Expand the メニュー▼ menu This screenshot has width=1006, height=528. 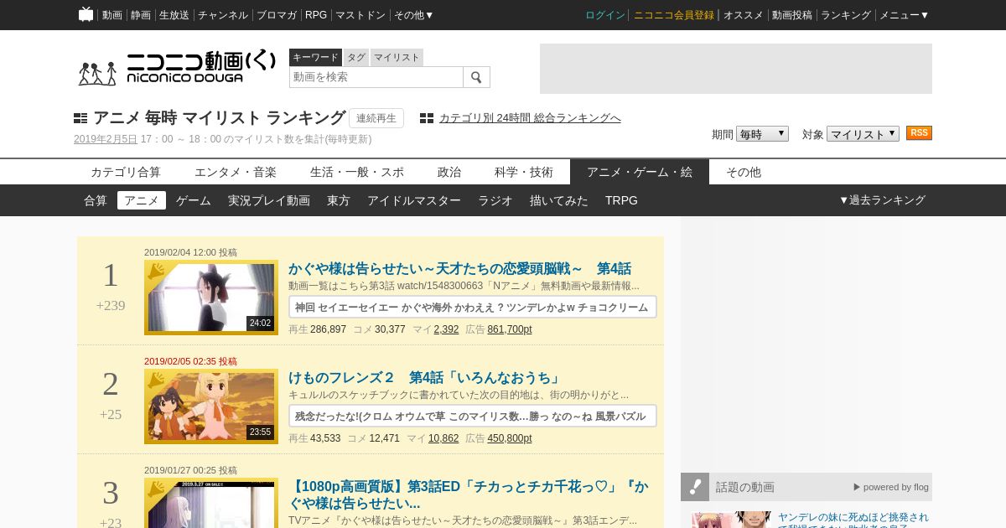pos(904,15)
